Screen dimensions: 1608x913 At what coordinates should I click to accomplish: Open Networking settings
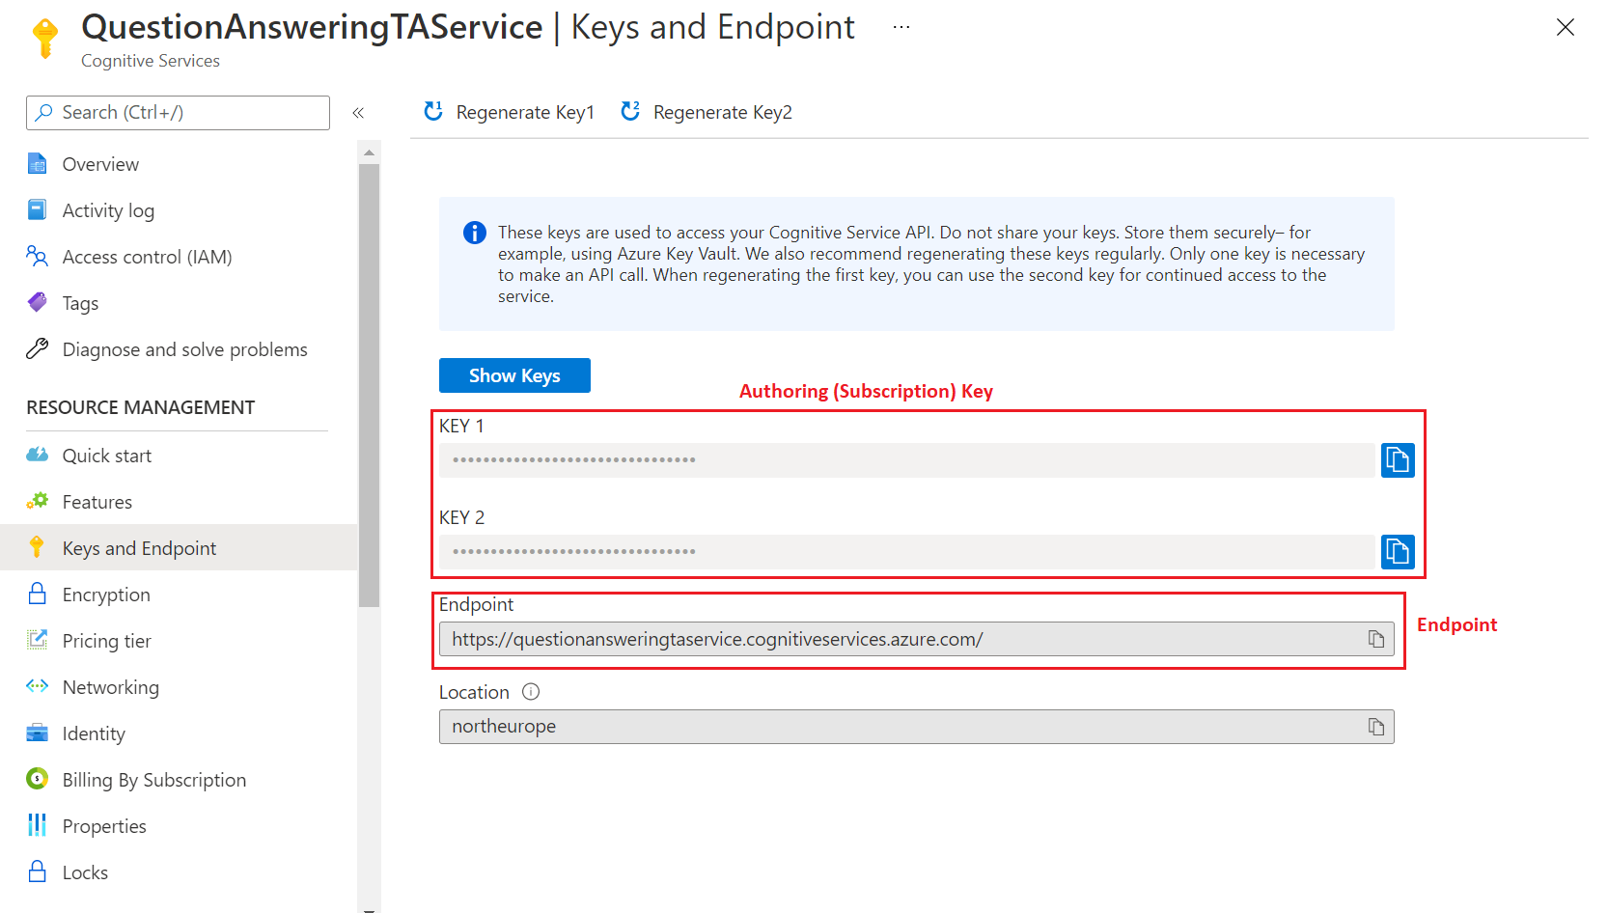[x=110, y=686]
